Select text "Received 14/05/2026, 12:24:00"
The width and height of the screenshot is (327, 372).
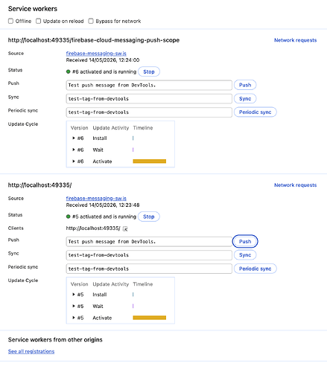click(x=103, y=60)
